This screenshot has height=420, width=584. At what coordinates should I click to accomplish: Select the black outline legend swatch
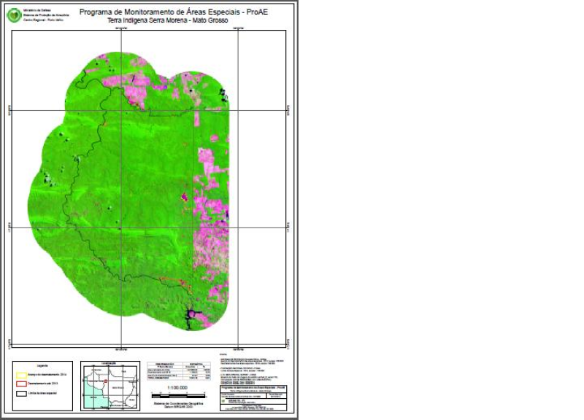pyautogui.click(x=21, y=394)
